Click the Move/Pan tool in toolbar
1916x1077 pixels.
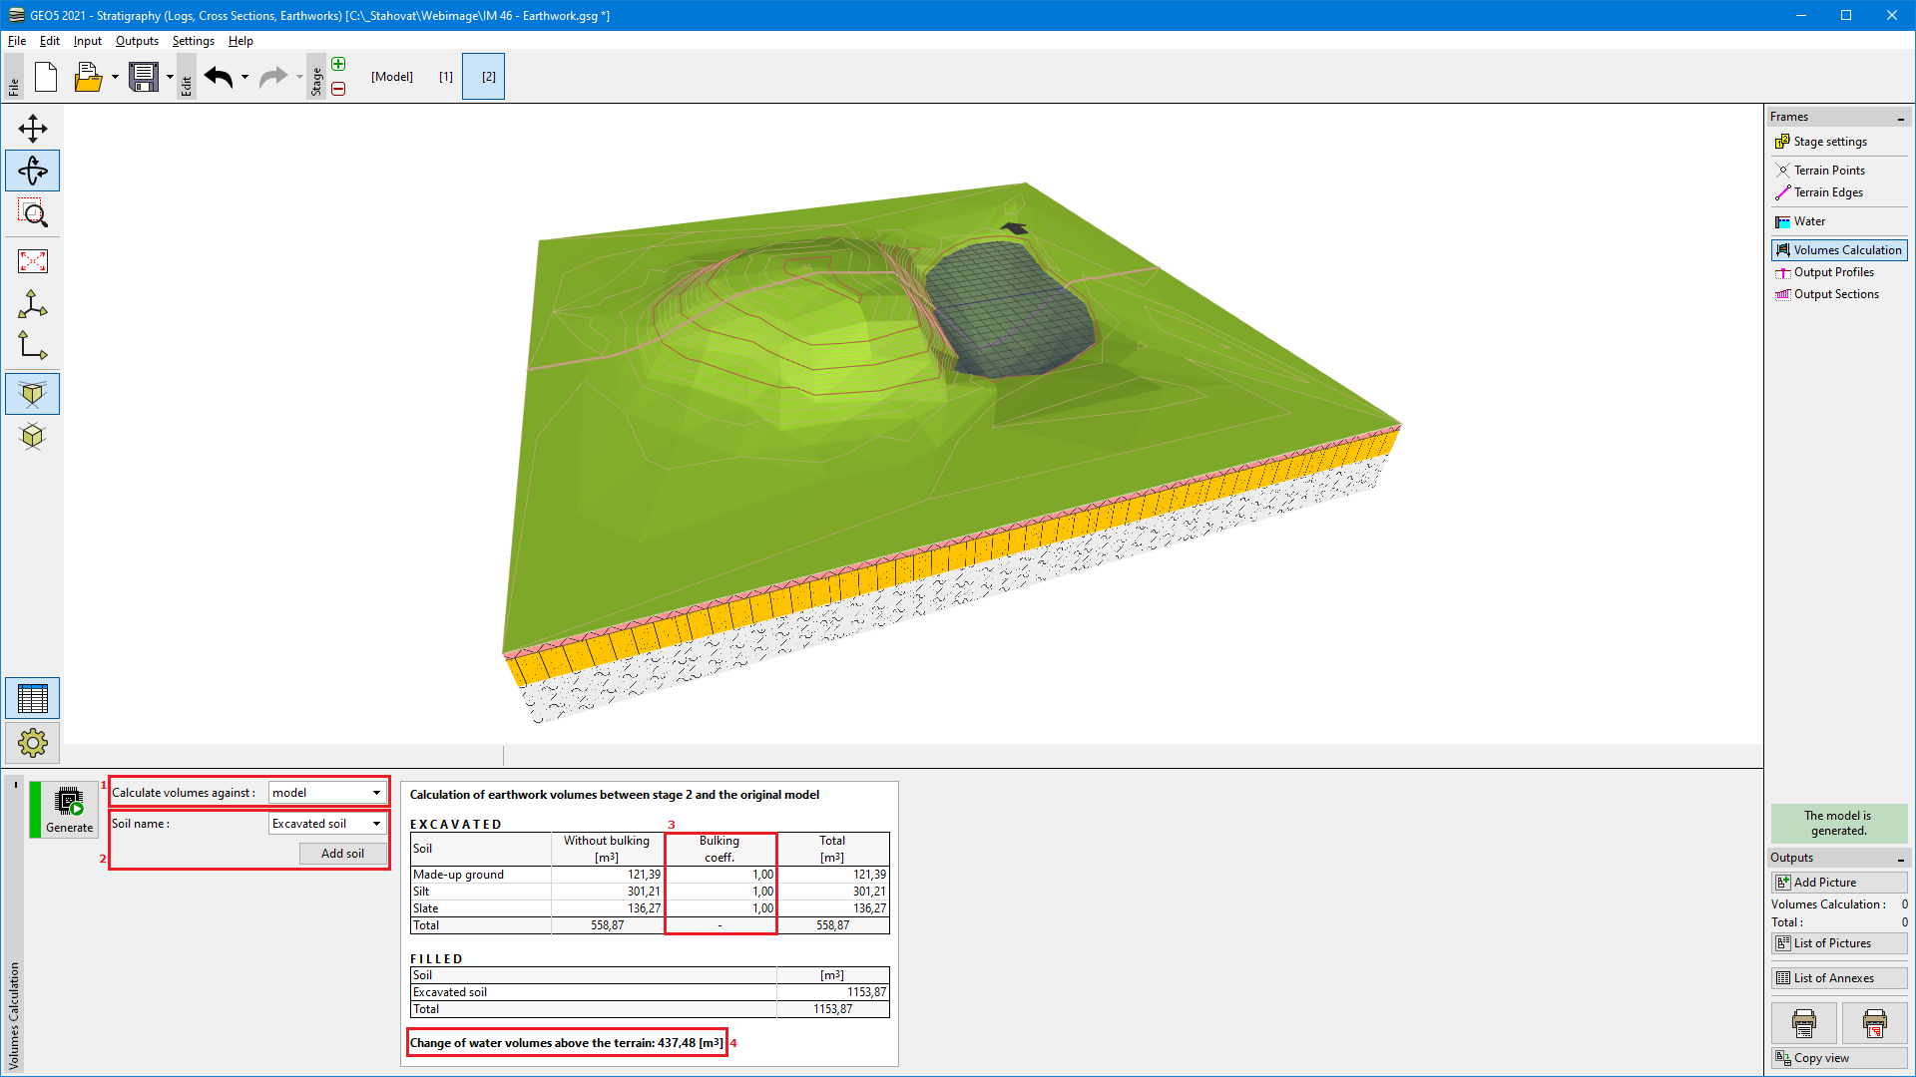click(x=33, y=129)
